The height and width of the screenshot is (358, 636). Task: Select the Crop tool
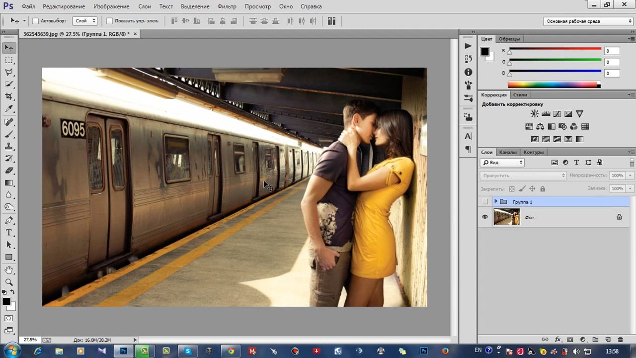coord(9,96)
